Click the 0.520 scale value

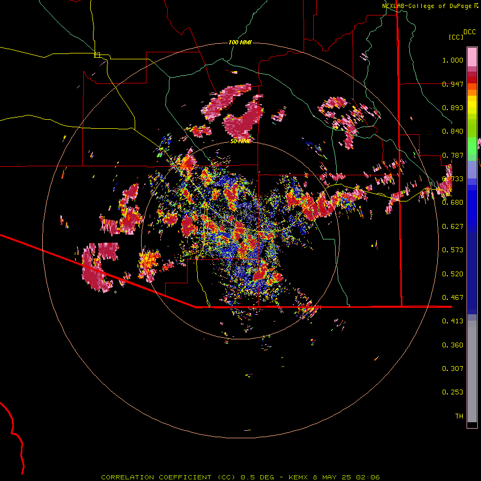click(453, 274)
